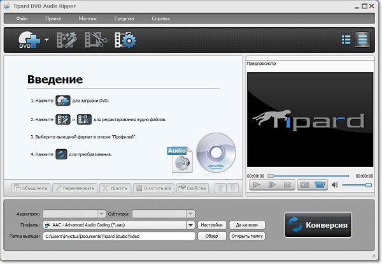Viewport: 382px width, 264px height.
Task: Click the Load DVD toolbar icon
Action: (x=29, y=40)
